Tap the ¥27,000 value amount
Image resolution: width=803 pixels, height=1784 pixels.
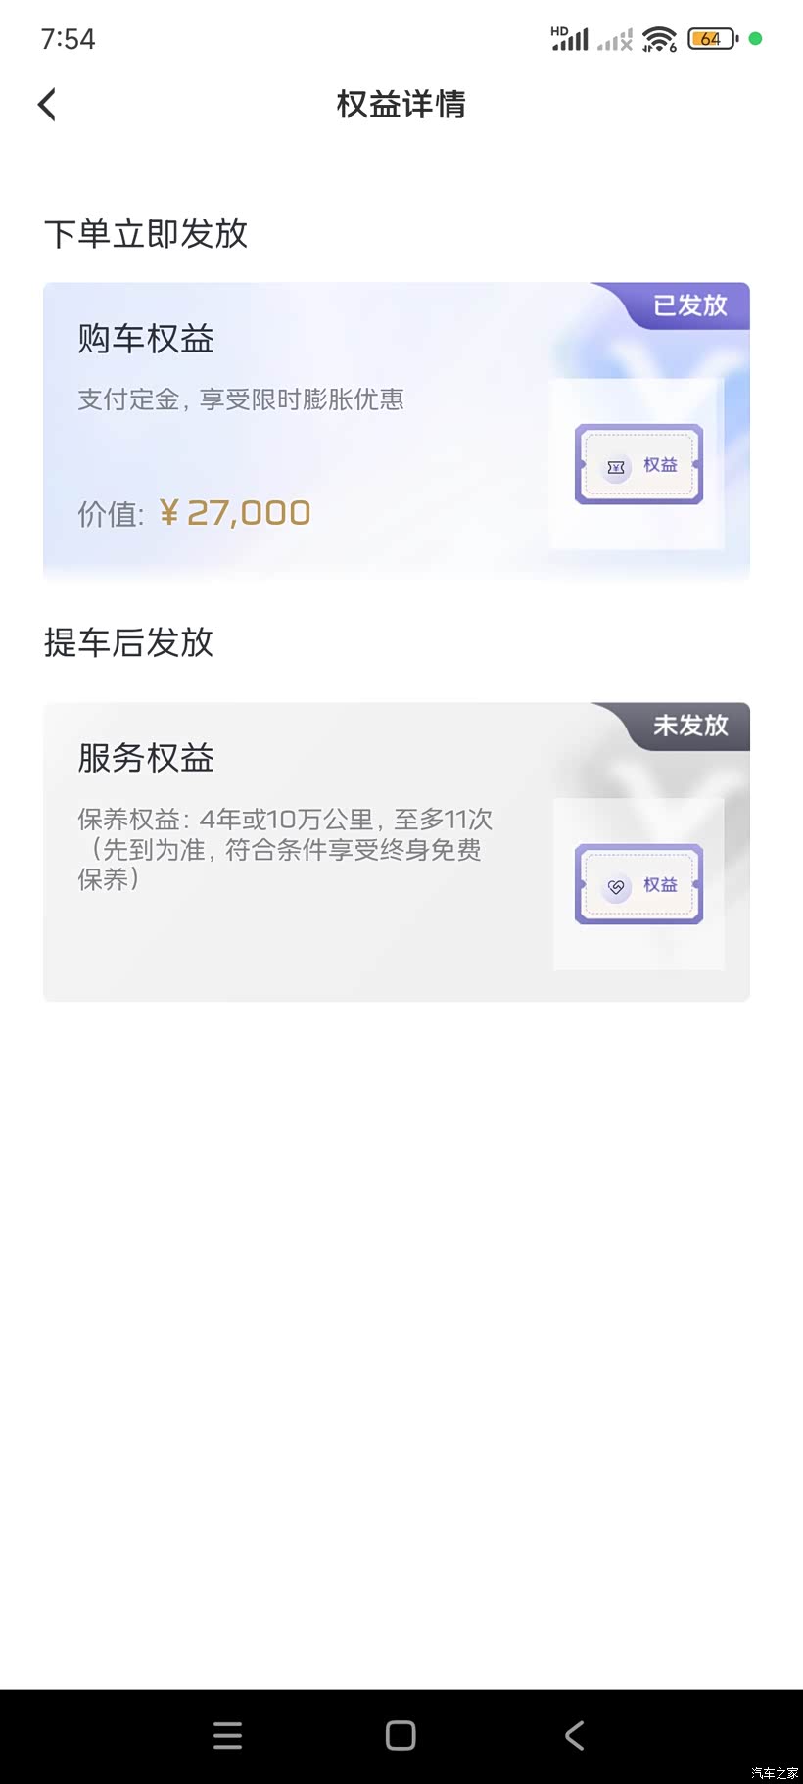(235, 512)
